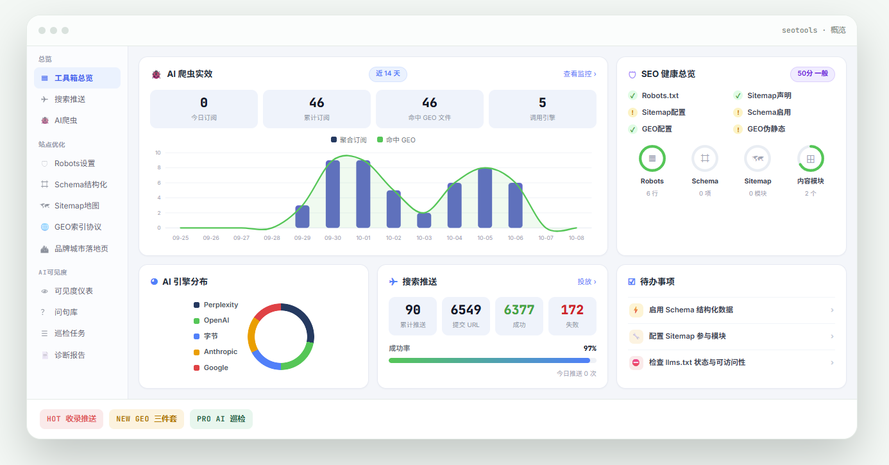The image size is (889, 465).
Task: Click the Perplexity legend entry
Action: point(216,305)
